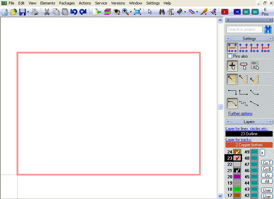Click the top sidebar collapse bar

[249, 20]
